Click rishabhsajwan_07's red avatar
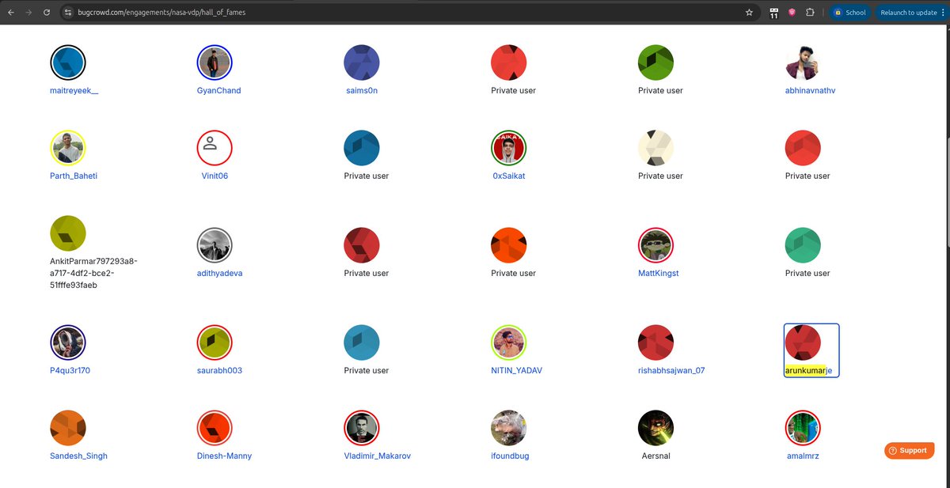This screenshot has height=488, width=950. tap(655, 342)
